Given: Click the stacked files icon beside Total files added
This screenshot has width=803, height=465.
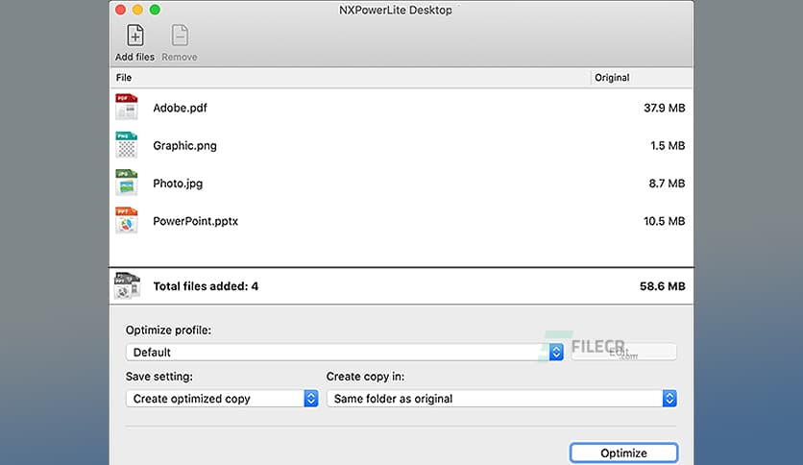Looking at the screenshot, I should point(127,285).
